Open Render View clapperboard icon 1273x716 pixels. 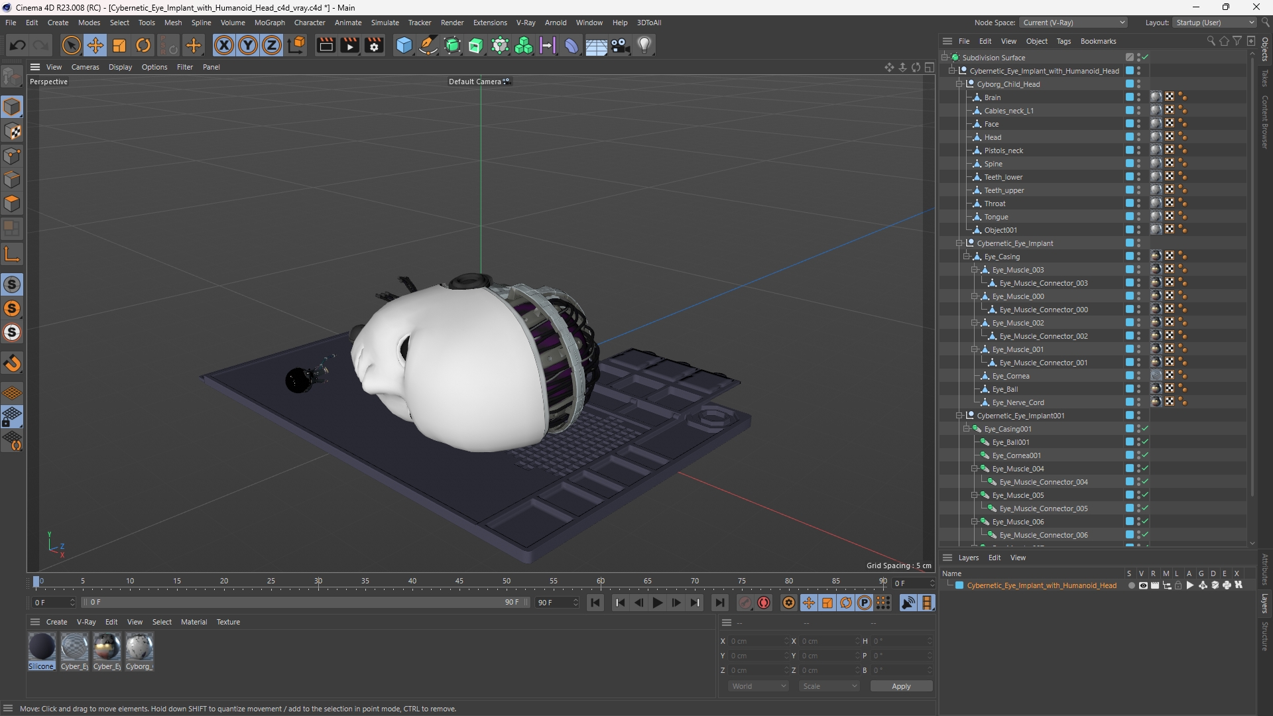(326, 45)
